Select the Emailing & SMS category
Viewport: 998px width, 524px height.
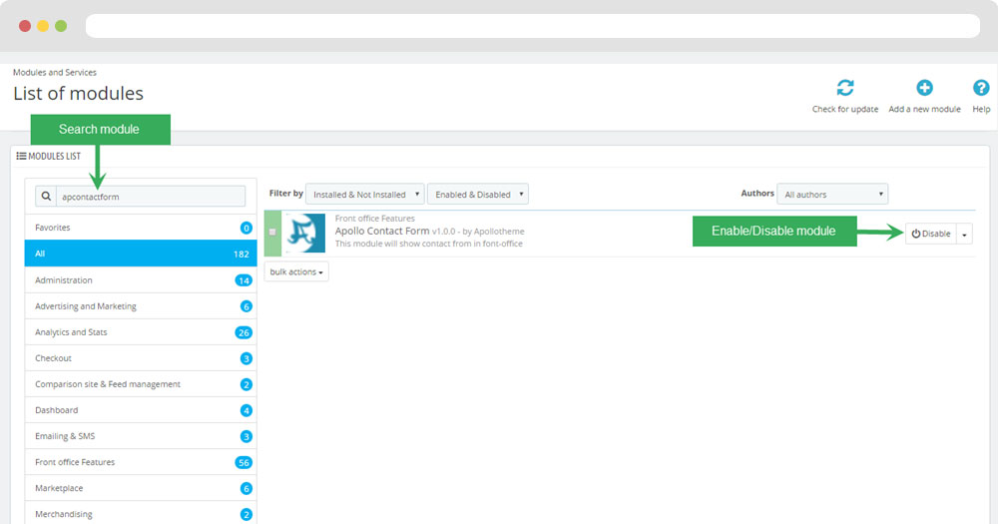pyautogui.click(x=141, y=436)
